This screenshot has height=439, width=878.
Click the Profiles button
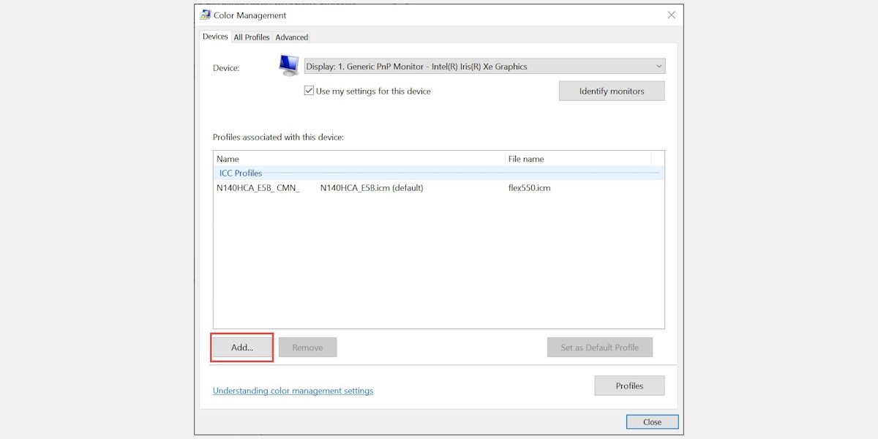coord(629,386)
